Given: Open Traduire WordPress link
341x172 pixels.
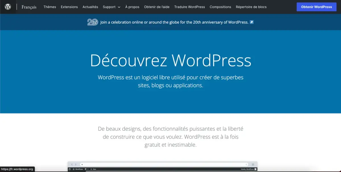Looking at the screenshot, I should [189, 7].
